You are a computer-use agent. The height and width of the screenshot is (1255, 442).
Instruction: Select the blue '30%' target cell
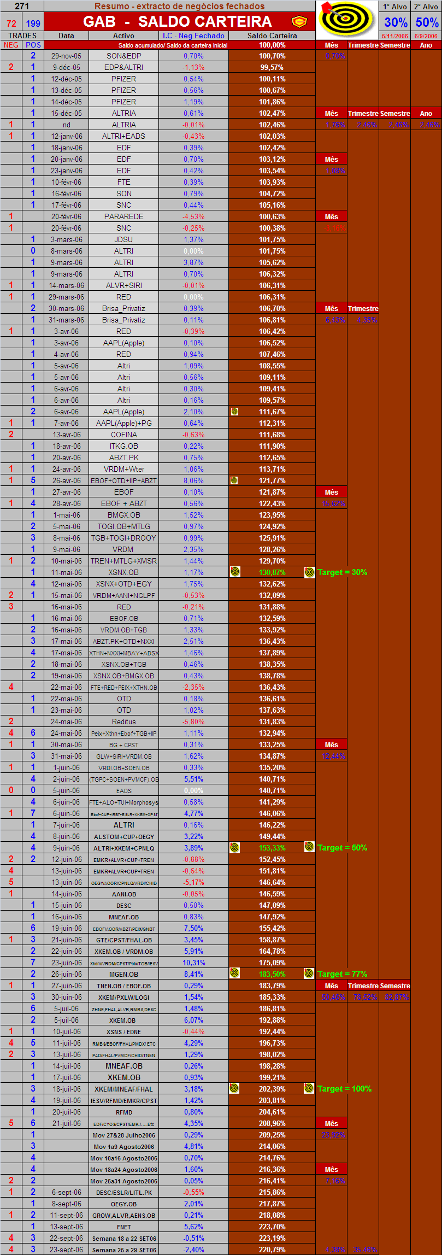(396, 22)
